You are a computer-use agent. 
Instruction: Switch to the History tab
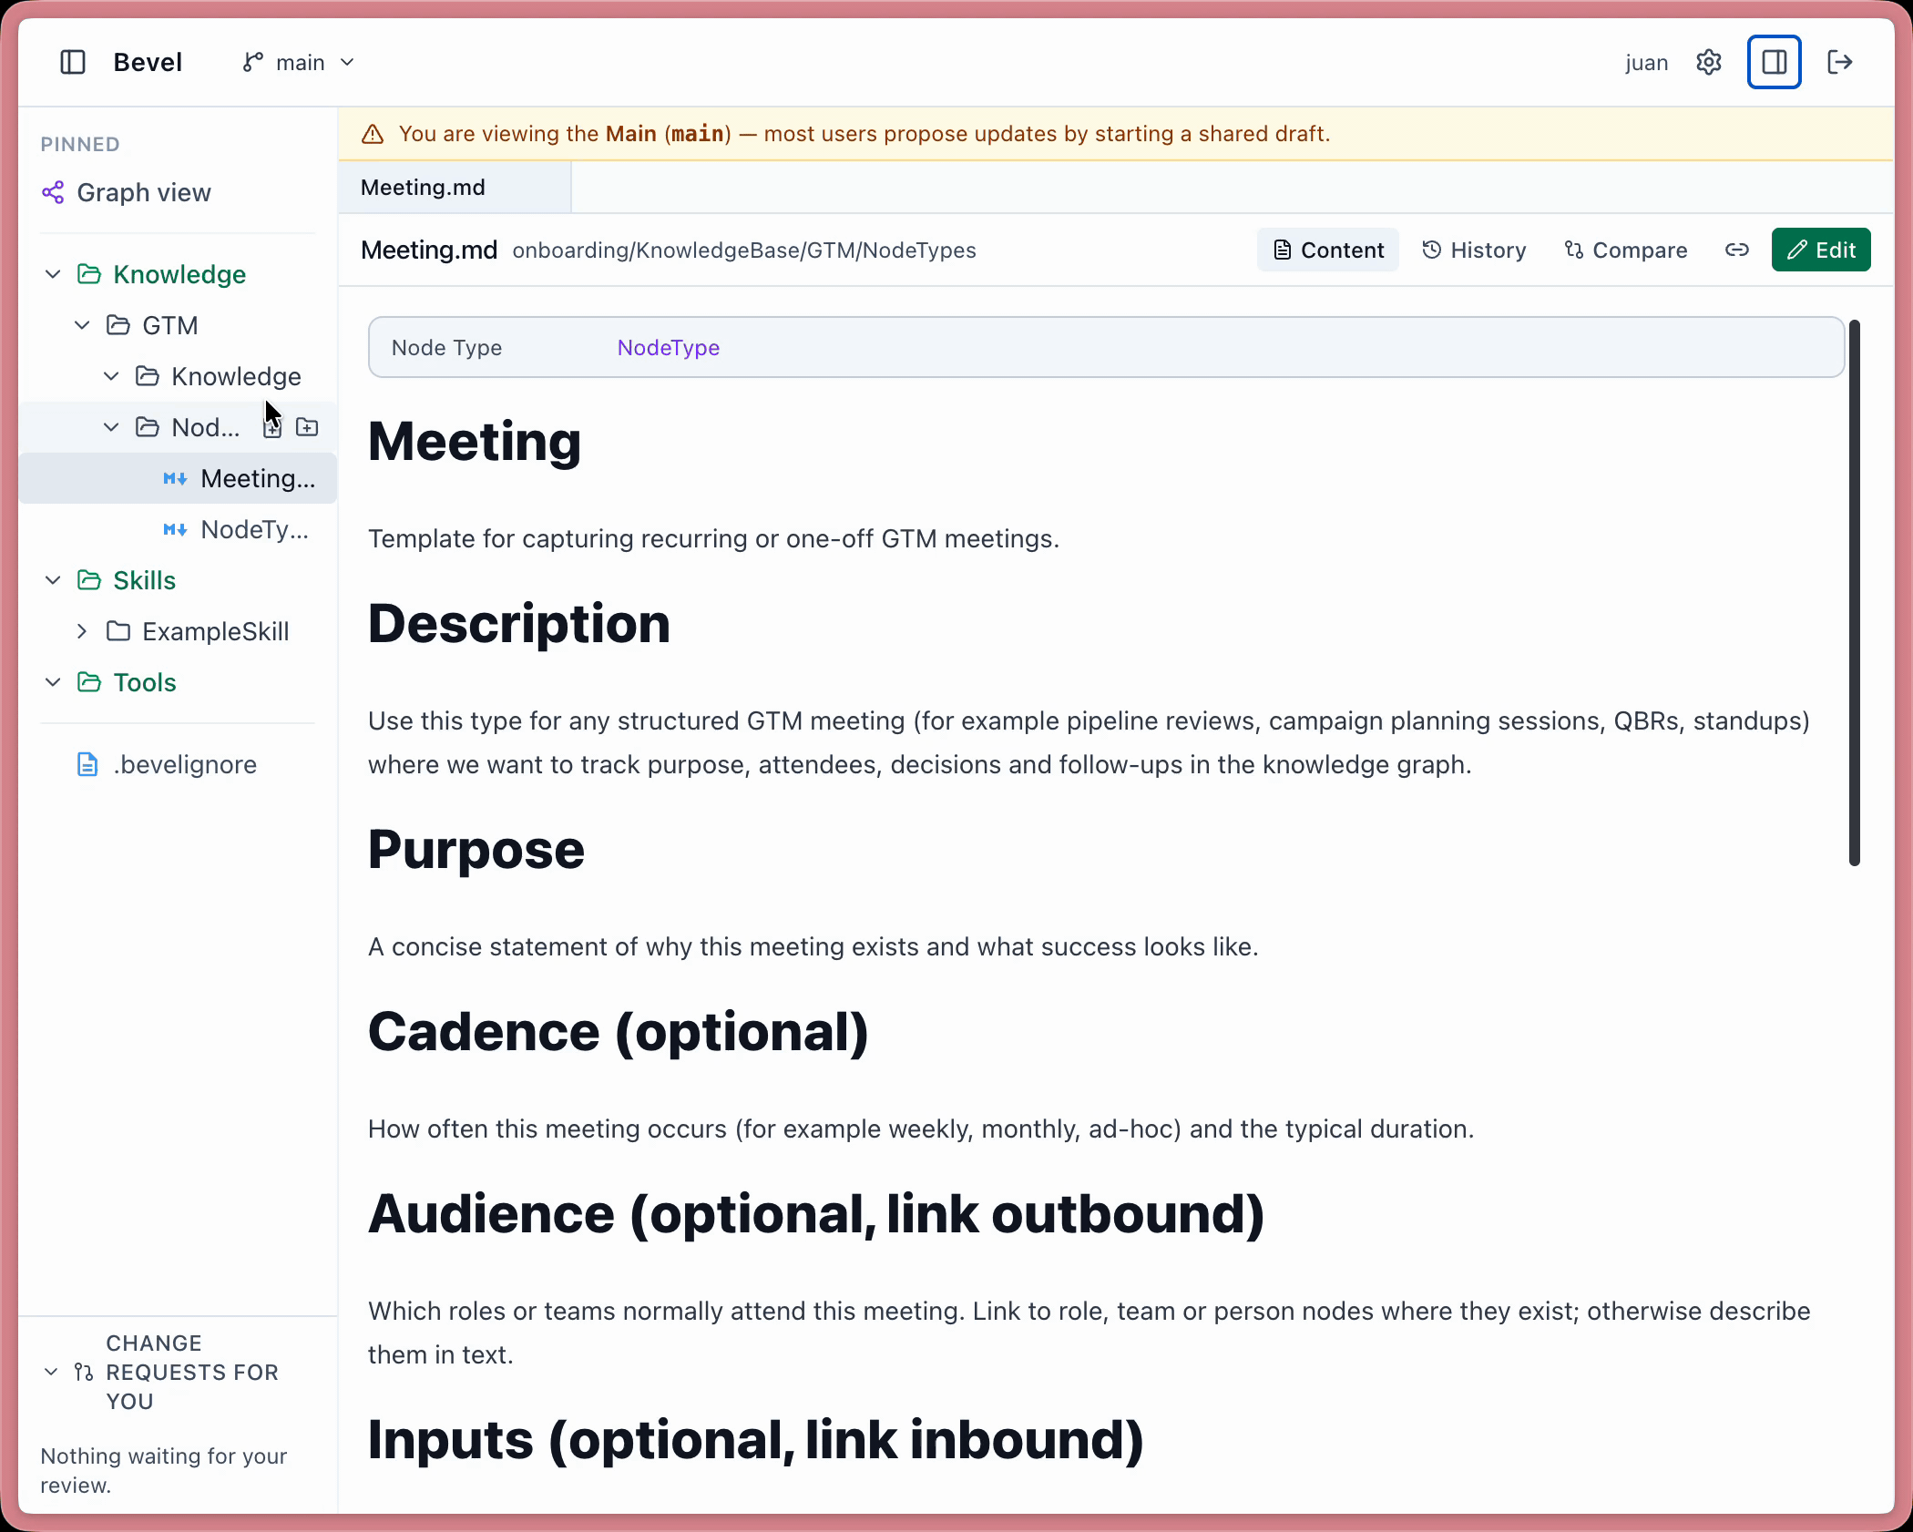pos(1474,250)
